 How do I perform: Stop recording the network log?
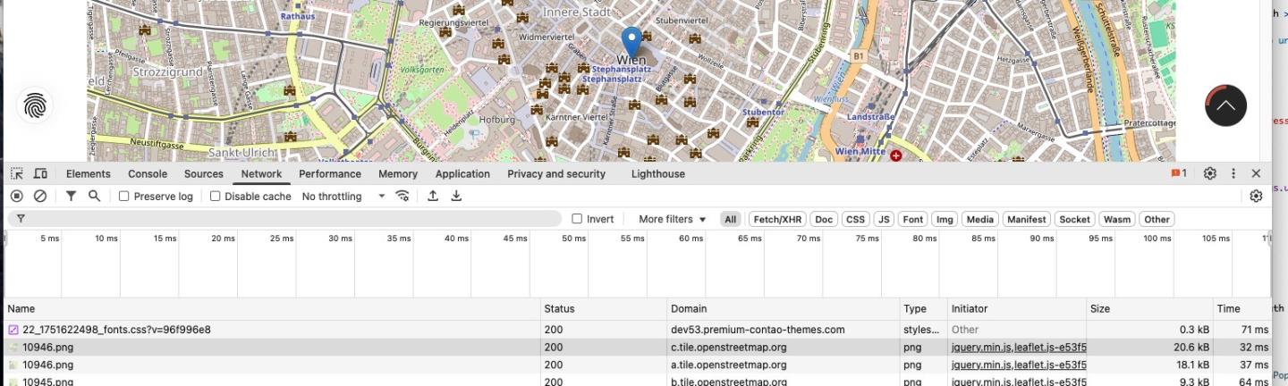[x=17, y=196]
